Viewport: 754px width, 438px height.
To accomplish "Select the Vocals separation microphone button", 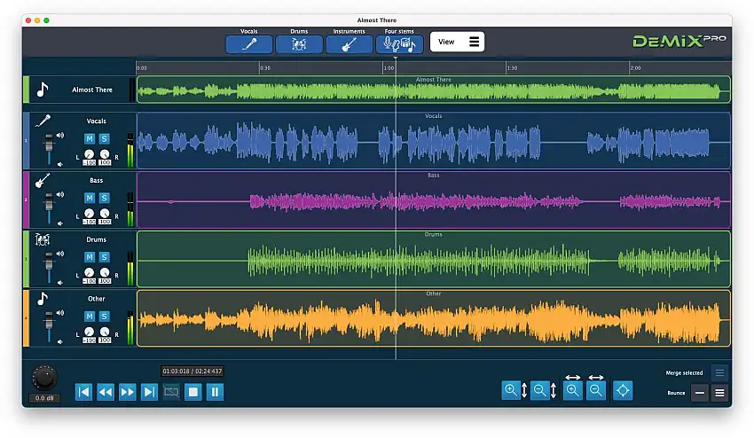I will 248,44.
